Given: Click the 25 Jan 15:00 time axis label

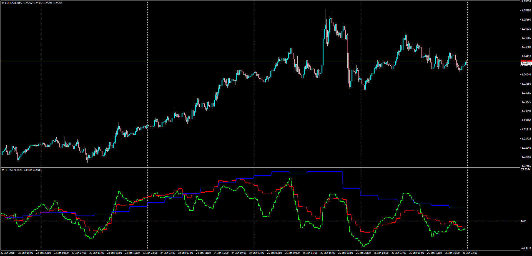Looking at the screenshot, I should [328, 253].
